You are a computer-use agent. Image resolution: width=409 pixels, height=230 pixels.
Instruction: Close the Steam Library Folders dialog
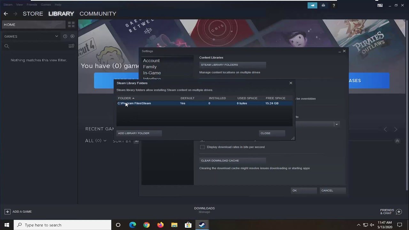pos(291,83)
